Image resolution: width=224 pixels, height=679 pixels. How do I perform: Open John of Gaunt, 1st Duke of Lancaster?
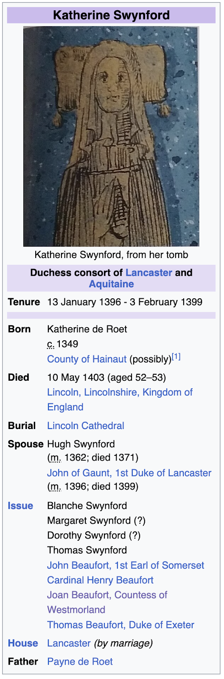[129, 473]
